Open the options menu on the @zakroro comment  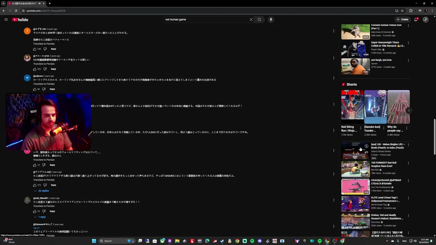point(334,78)
